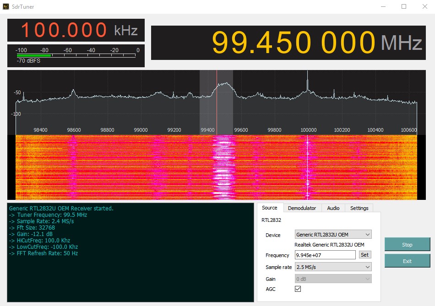The width and height of the screenshot is (435, 306).
Task: Maximize the SdrTuner window
Action: click(x=404, y=6)
